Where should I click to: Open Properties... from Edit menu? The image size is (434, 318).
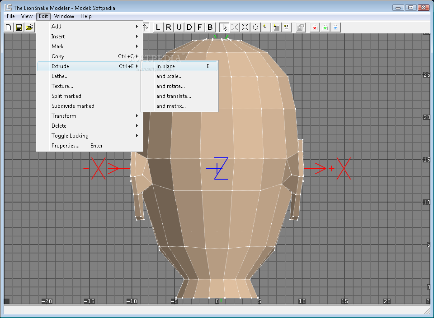click(x=90, y=146)
